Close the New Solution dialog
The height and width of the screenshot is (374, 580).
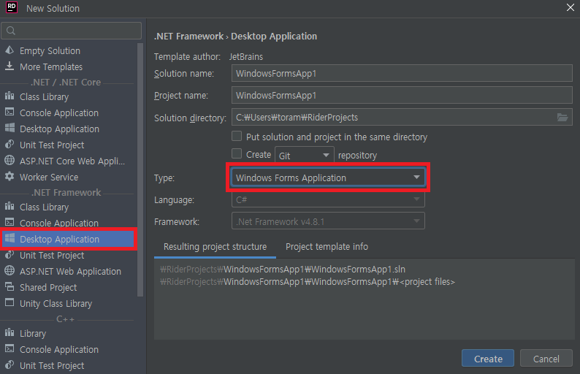click(570, 7)
